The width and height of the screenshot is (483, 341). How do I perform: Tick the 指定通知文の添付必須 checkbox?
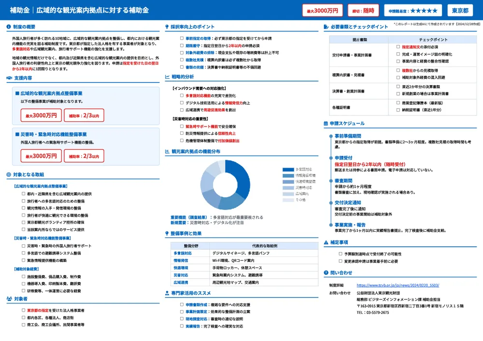398,47
